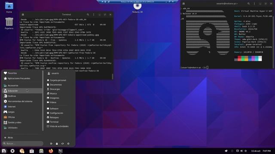
Task: Launch Software from the menu shortcuts
Action: (x=52, y=109)
